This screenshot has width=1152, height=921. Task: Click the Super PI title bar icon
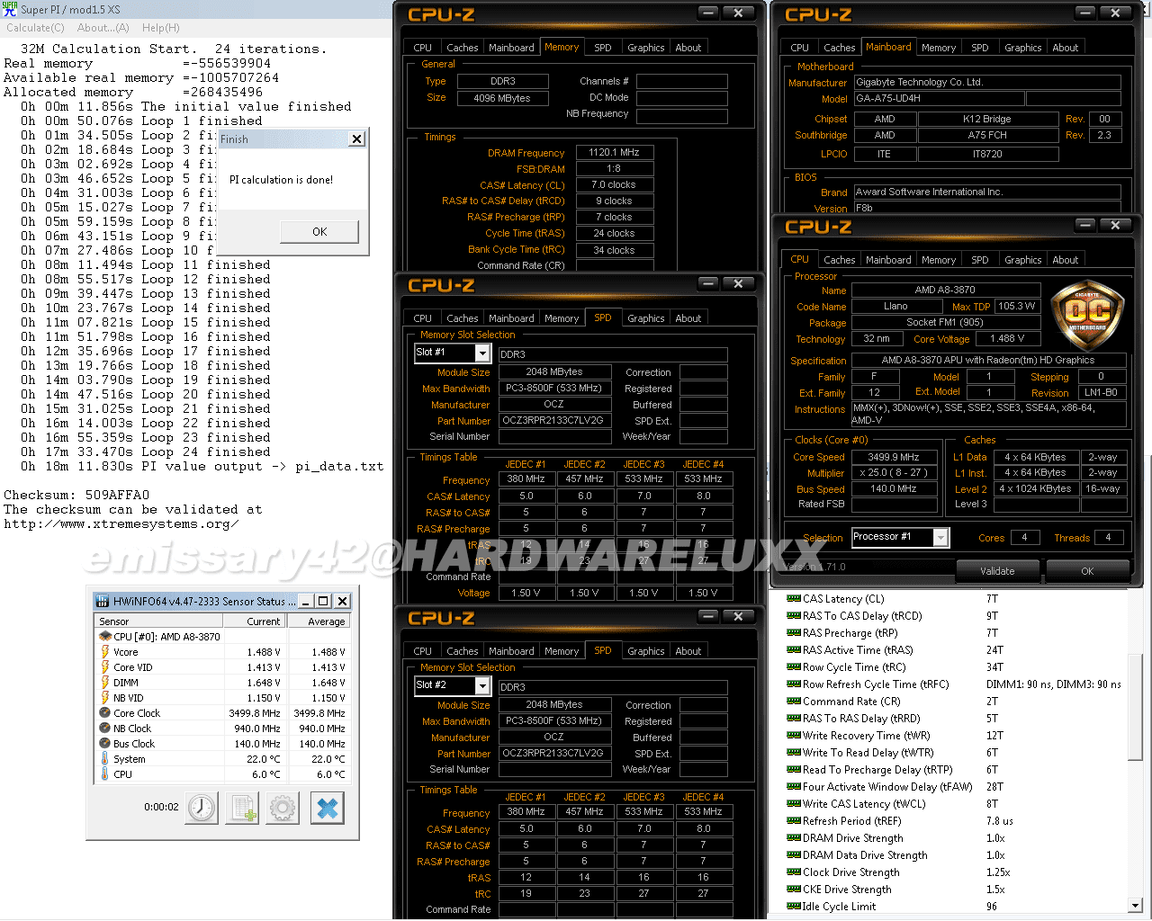(x=9, y=9)
